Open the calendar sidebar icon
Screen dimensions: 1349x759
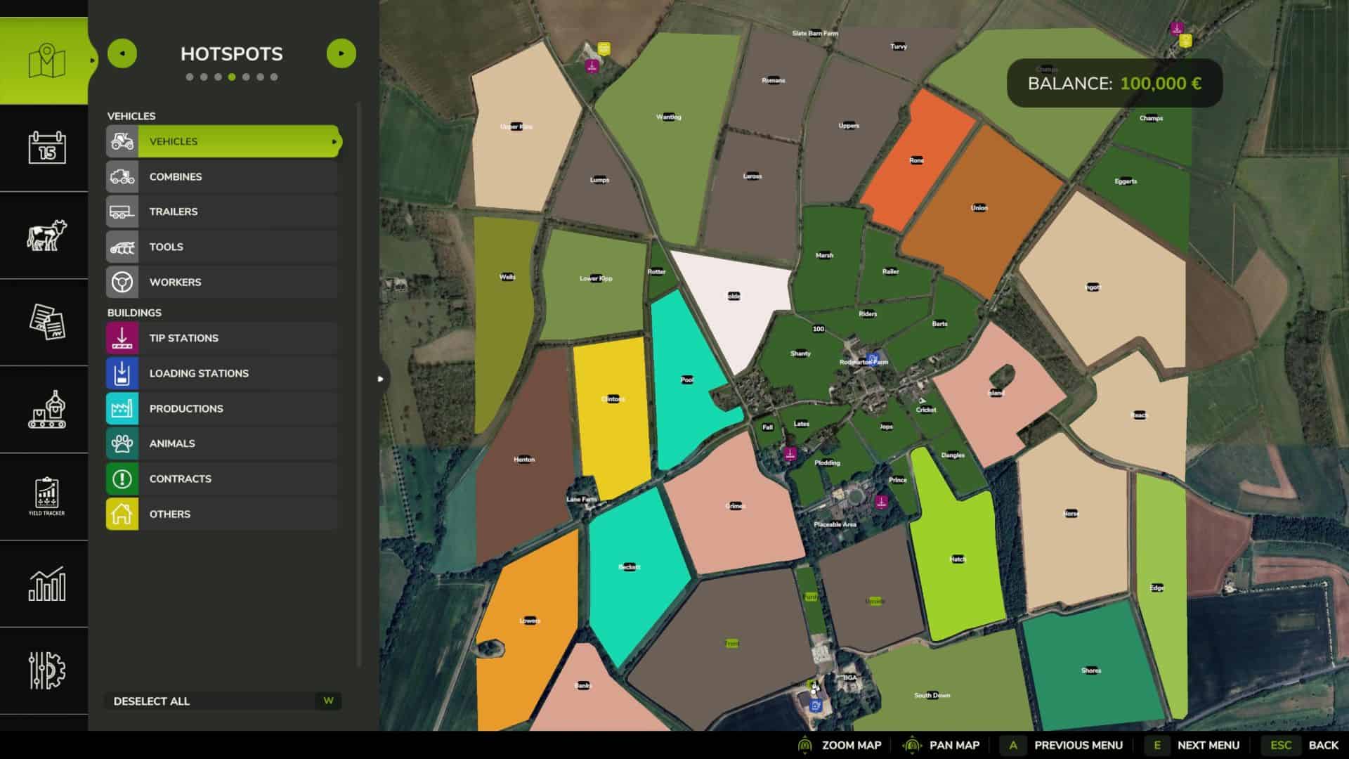(46, 148)
